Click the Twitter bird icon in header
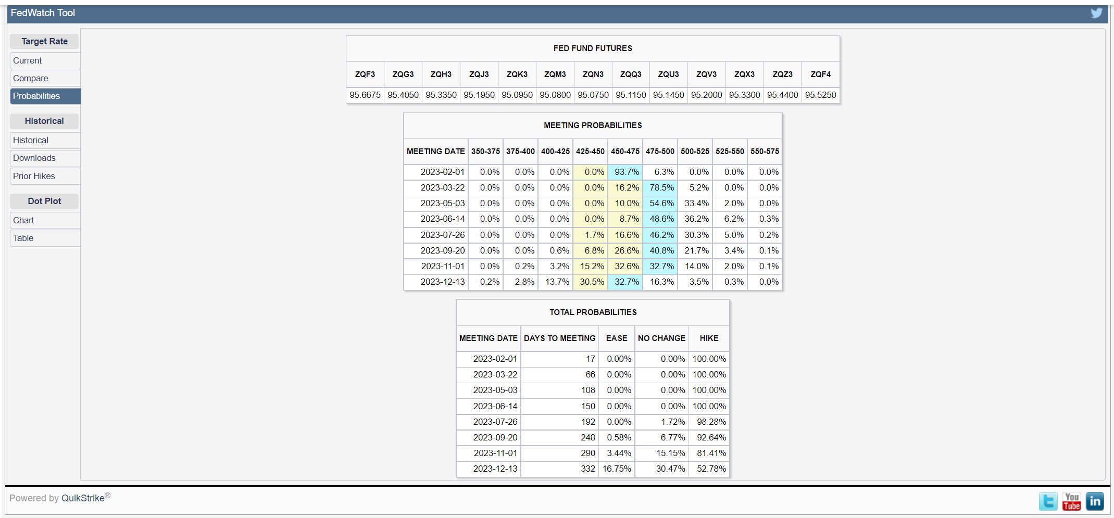This screenshot has height=518, width=1114. click(1096, 13)
